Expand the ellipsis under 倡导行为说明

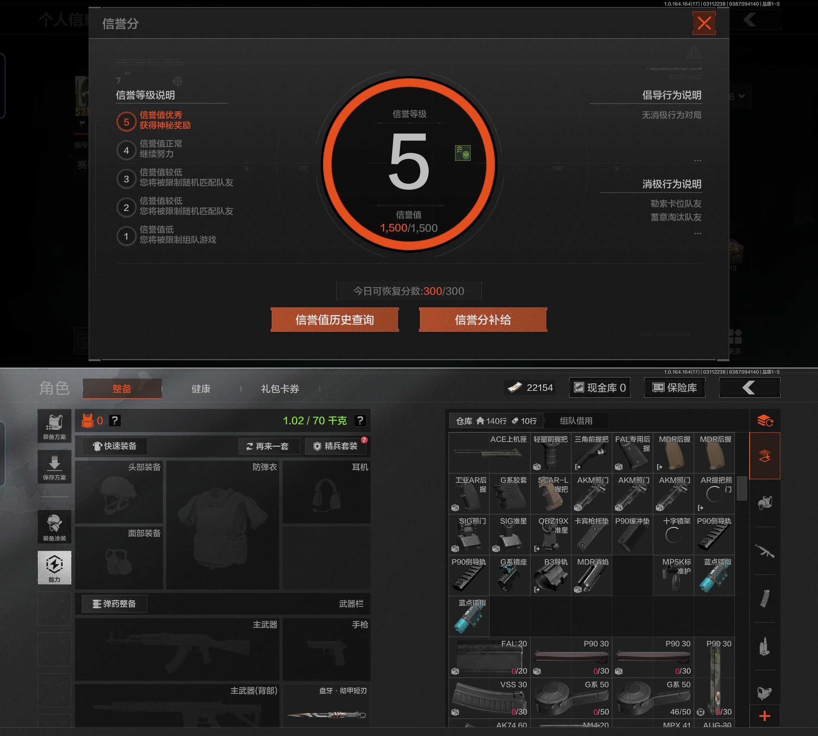click(697, 160)
